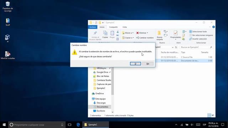Expand the Propiedades dropdown arrow

(x=176, y=39)
